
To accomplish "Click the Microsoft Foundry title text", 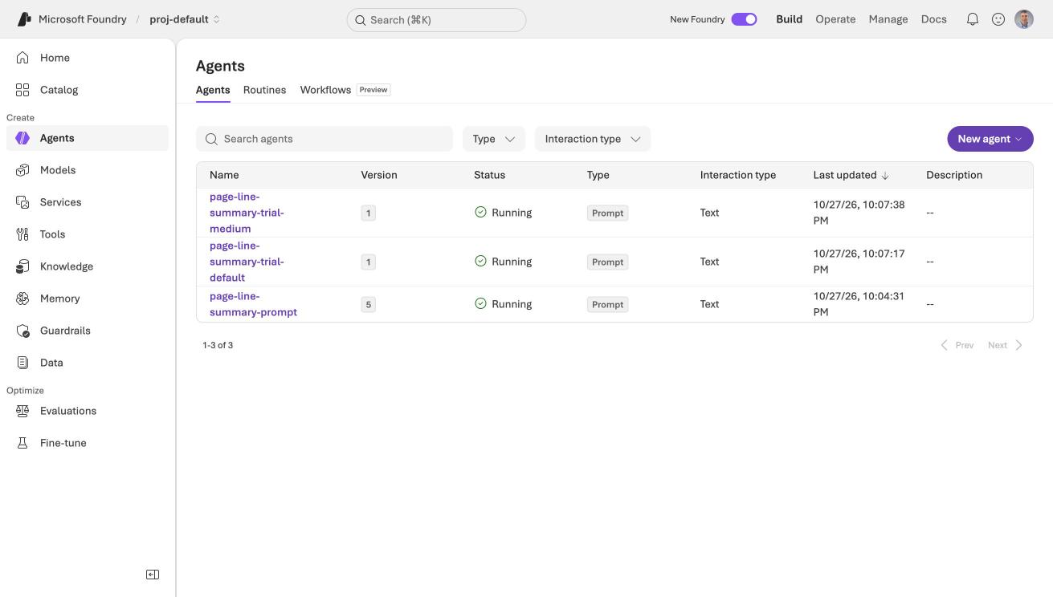I will point(83,19).
